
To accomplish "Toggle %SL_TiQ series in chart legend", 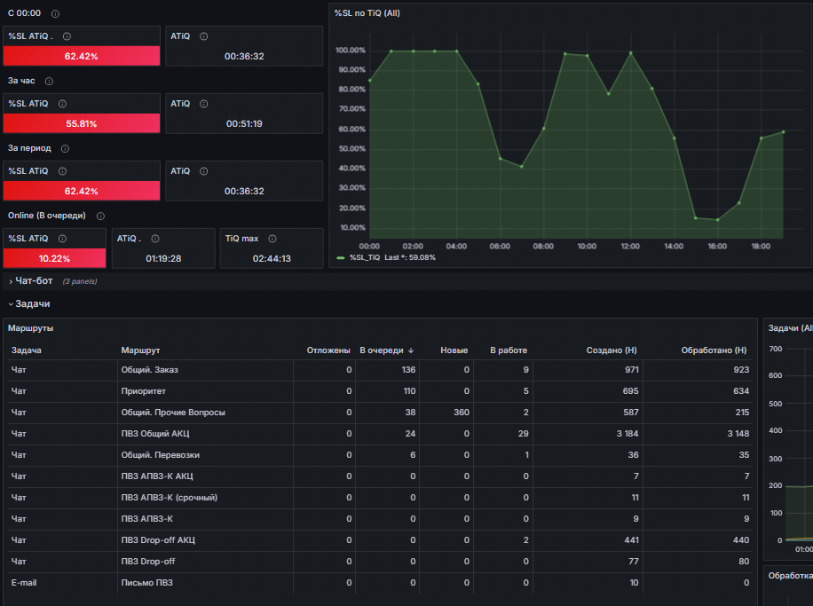I will [365, 257].
